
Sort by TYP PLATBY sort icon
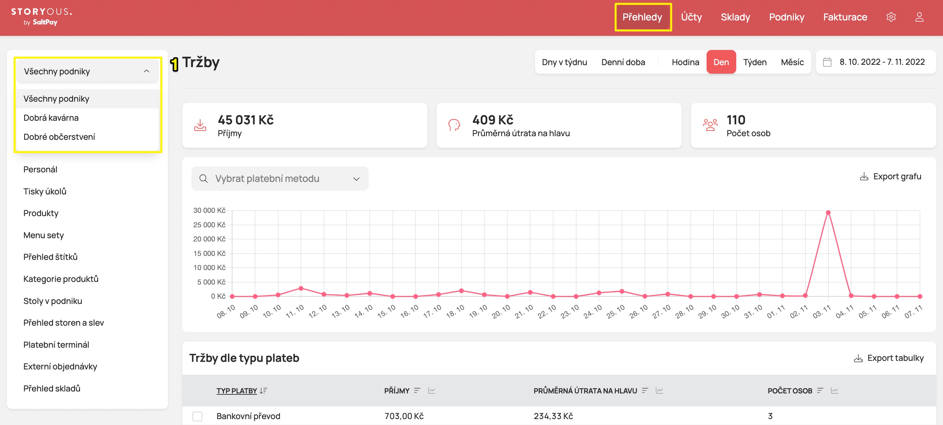pos(263,390)
